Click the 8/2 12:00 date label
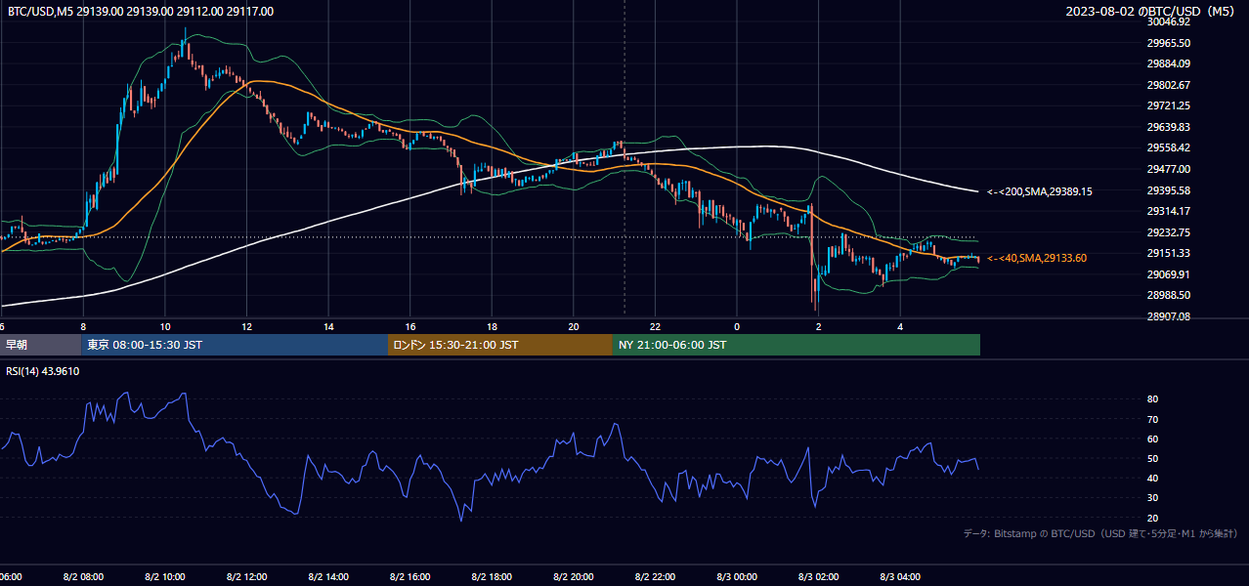This screenshot has height=586, width=1249. click(247, 577)
